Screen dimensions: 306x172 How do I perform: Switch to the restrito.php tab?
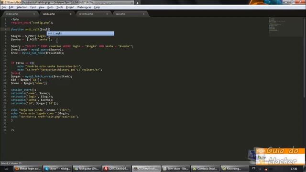point(94,14)
